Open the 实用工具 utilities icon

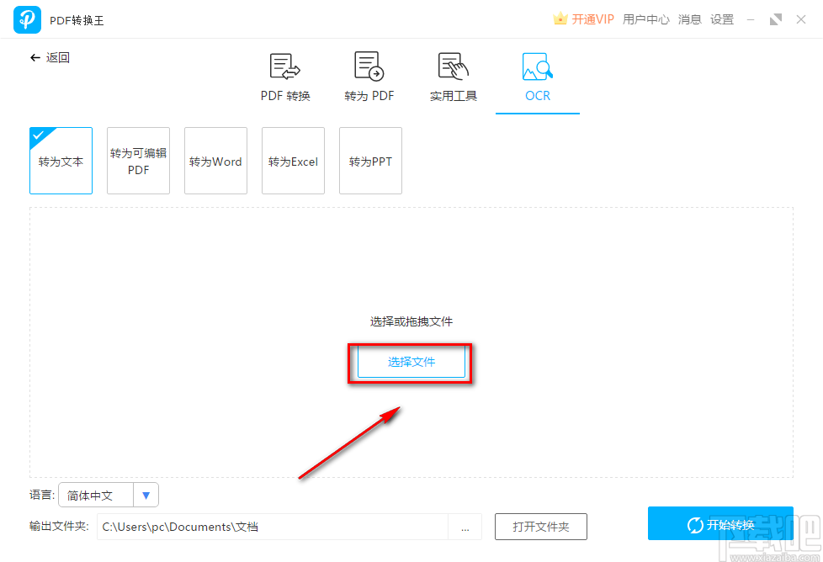[x=452, y=66]
